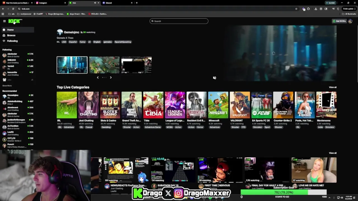The image size is (358, 201).
Task: Open the Just Chatting category cover
Action: tap(88, 105)
